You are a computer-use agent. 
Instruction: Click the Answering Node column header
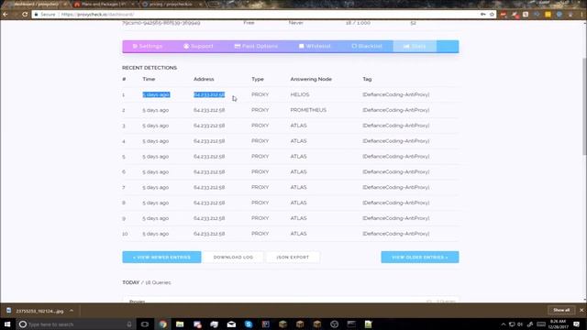tap(311, 79)
